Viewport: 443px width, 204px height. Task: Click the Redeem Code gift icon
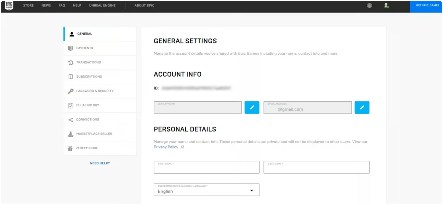70,148
